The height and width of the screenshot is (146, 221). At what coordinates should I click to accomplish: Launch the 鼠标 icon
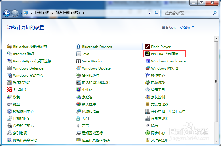pos(148,126)
